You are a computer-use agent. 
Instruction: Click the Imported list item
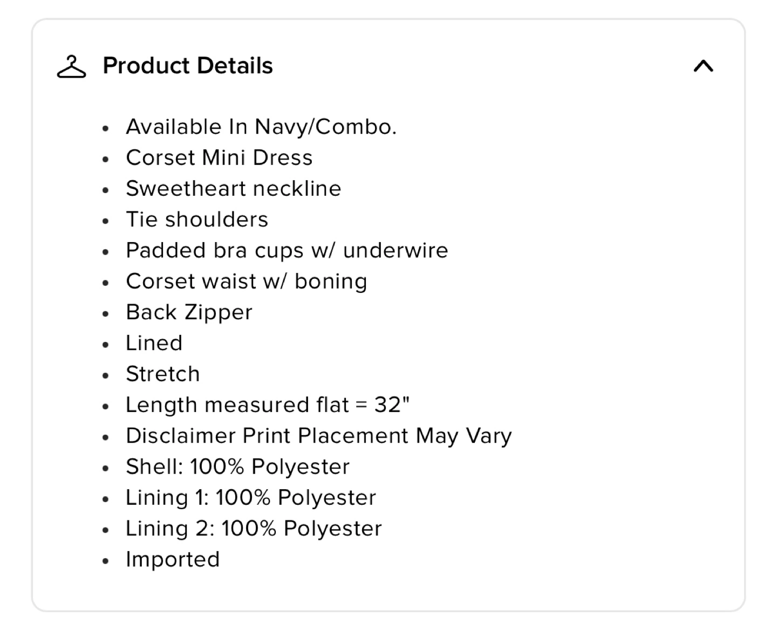click(x=173, y=559)
